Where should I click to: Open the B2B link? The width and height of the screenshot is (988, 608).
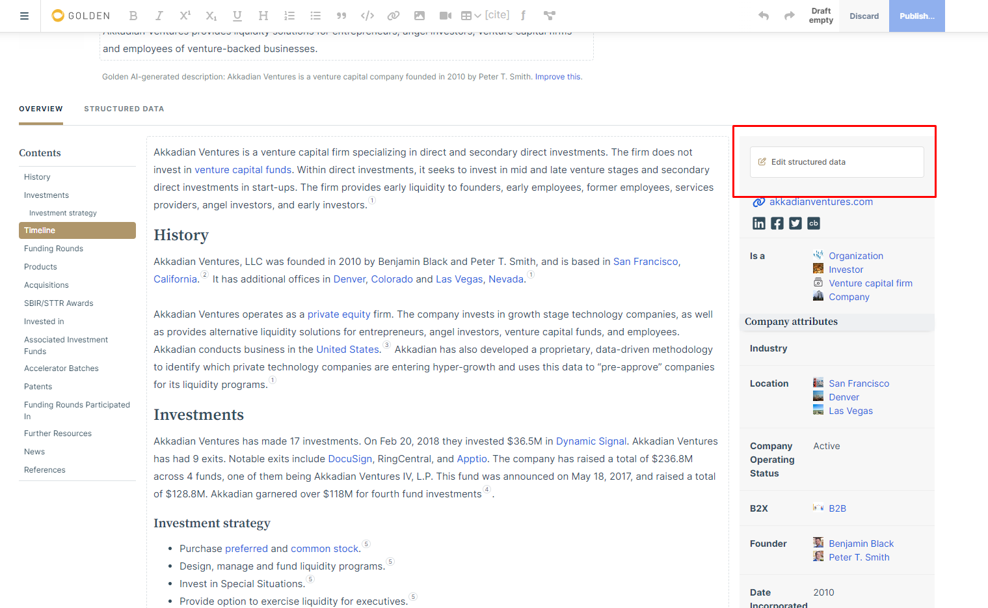click(837, 508)
